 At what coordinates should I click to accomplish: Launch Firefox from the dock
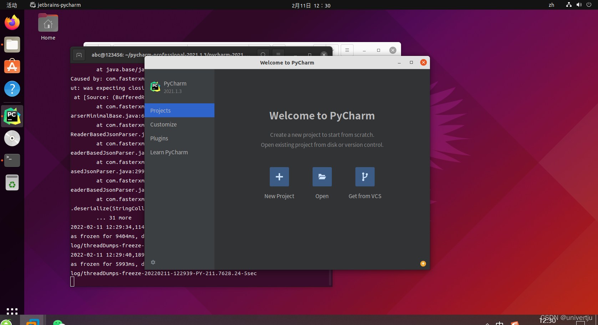pos(12,22)
